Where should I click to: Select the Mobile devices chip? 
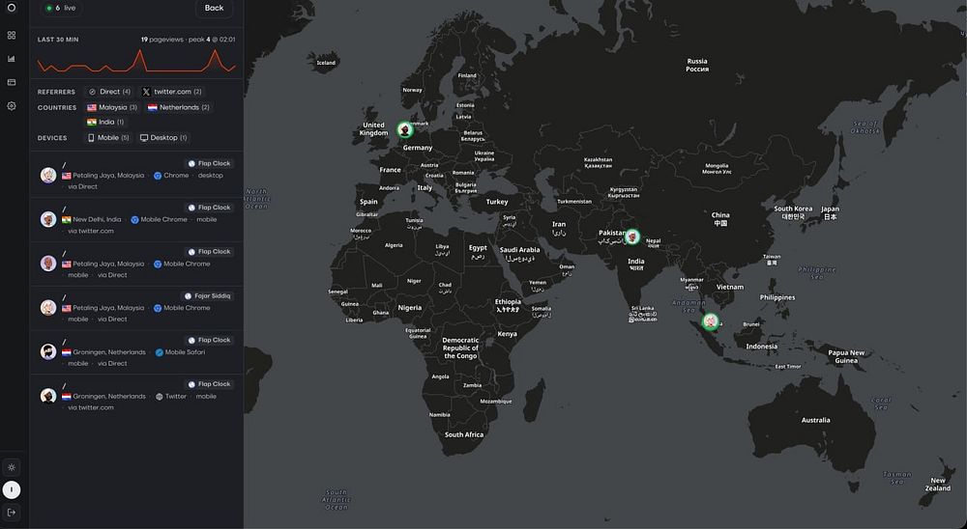[x=108, y=138]
